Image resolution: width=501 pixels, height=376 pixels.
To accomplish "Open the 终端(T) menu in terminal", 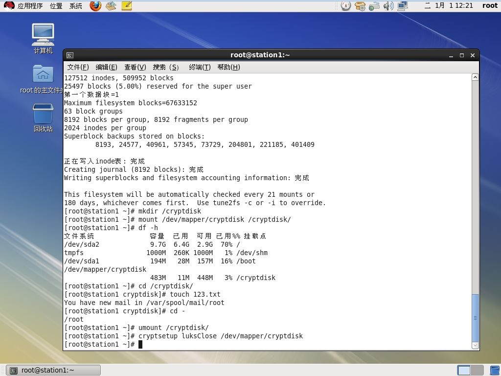I will tap(200, 67).
